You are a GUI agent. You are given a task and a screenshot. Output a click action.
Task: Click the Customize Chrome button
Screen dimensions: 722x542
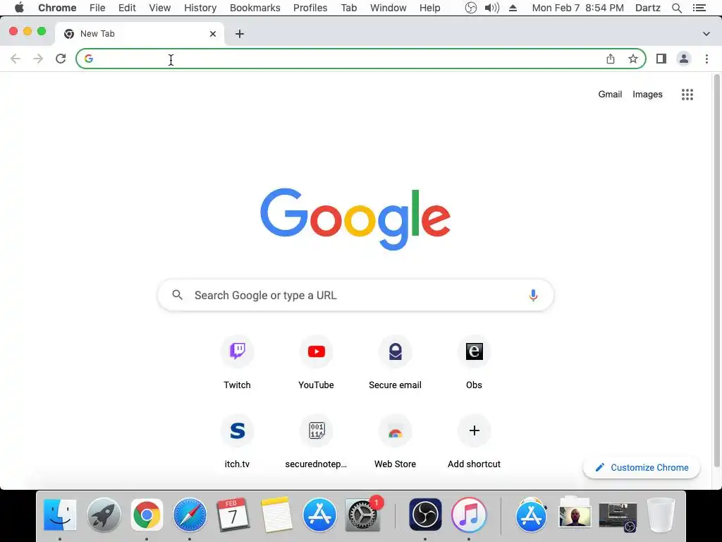click(642, 467)
